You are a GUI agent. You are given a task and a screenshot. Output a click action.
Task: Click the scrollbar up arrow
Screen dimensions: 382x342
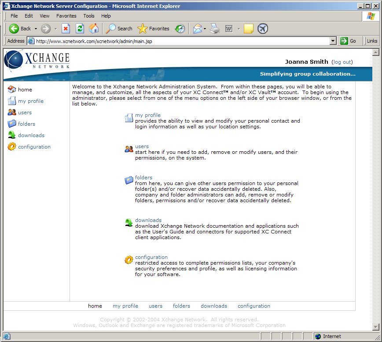376,52
